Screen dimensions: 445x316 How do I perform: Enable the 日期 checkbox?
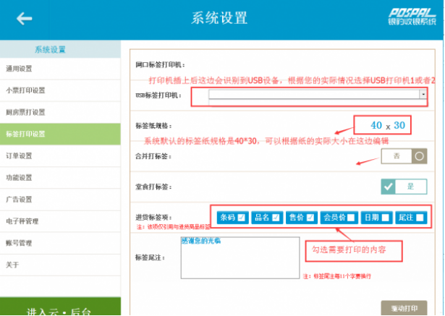[386, 217]
